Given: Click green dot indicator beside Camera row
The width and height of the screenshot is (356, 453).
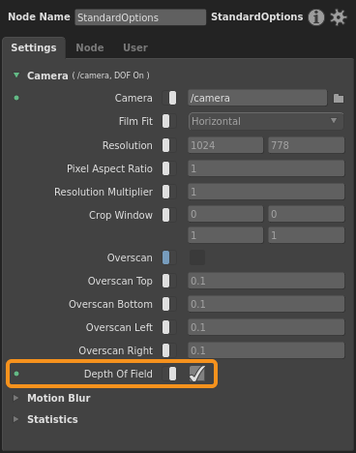Looking at the screenshot, I should pyautogui.click(x=16, y=98).
